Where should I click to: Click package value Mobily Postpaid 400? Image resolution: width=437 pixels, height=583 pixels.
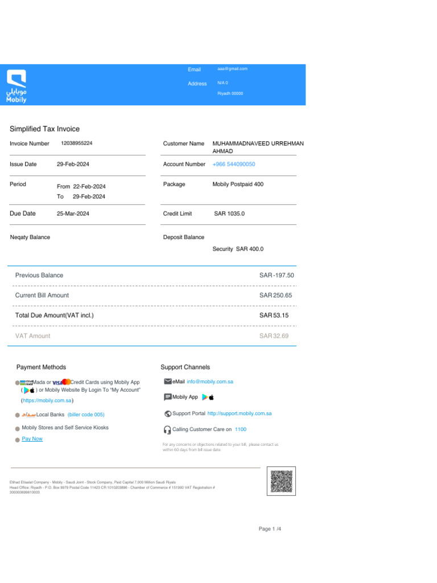238,184
